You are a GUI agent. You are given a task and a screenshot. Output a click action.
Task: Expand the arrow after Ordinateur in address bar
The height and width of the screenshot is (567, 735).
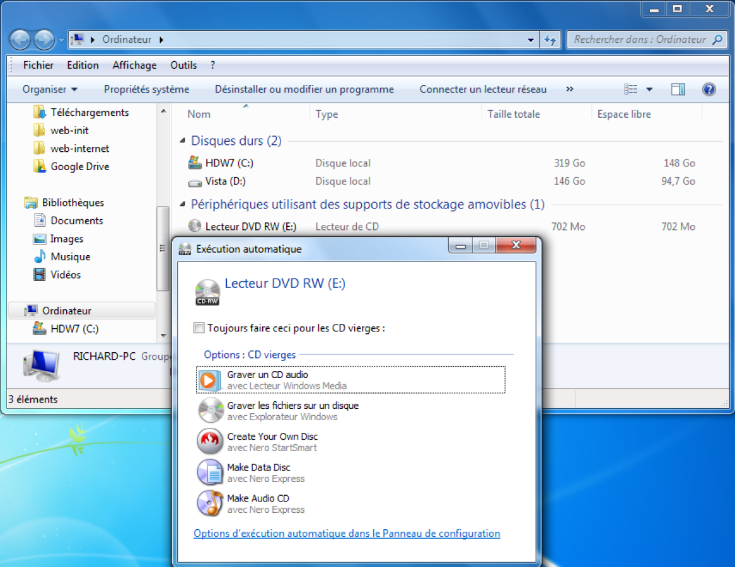tap(161, 40)
